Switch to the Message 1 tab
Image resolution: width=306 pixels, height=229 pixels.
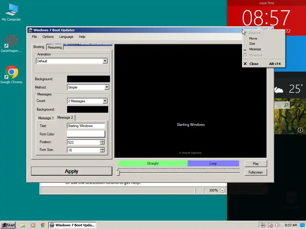[46, 118]
